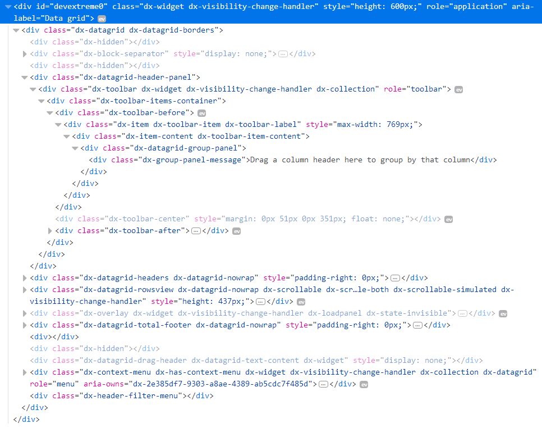Click the ellipsis badge in the dx-block-separator row

click(283, 54)
